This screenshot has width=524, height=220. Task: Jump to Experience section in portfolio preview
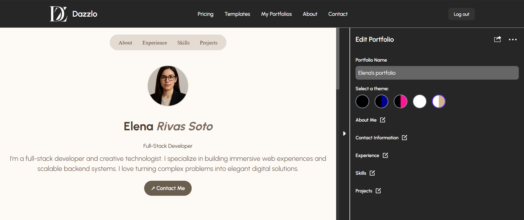pyautogui.click(x=155, y=43)
